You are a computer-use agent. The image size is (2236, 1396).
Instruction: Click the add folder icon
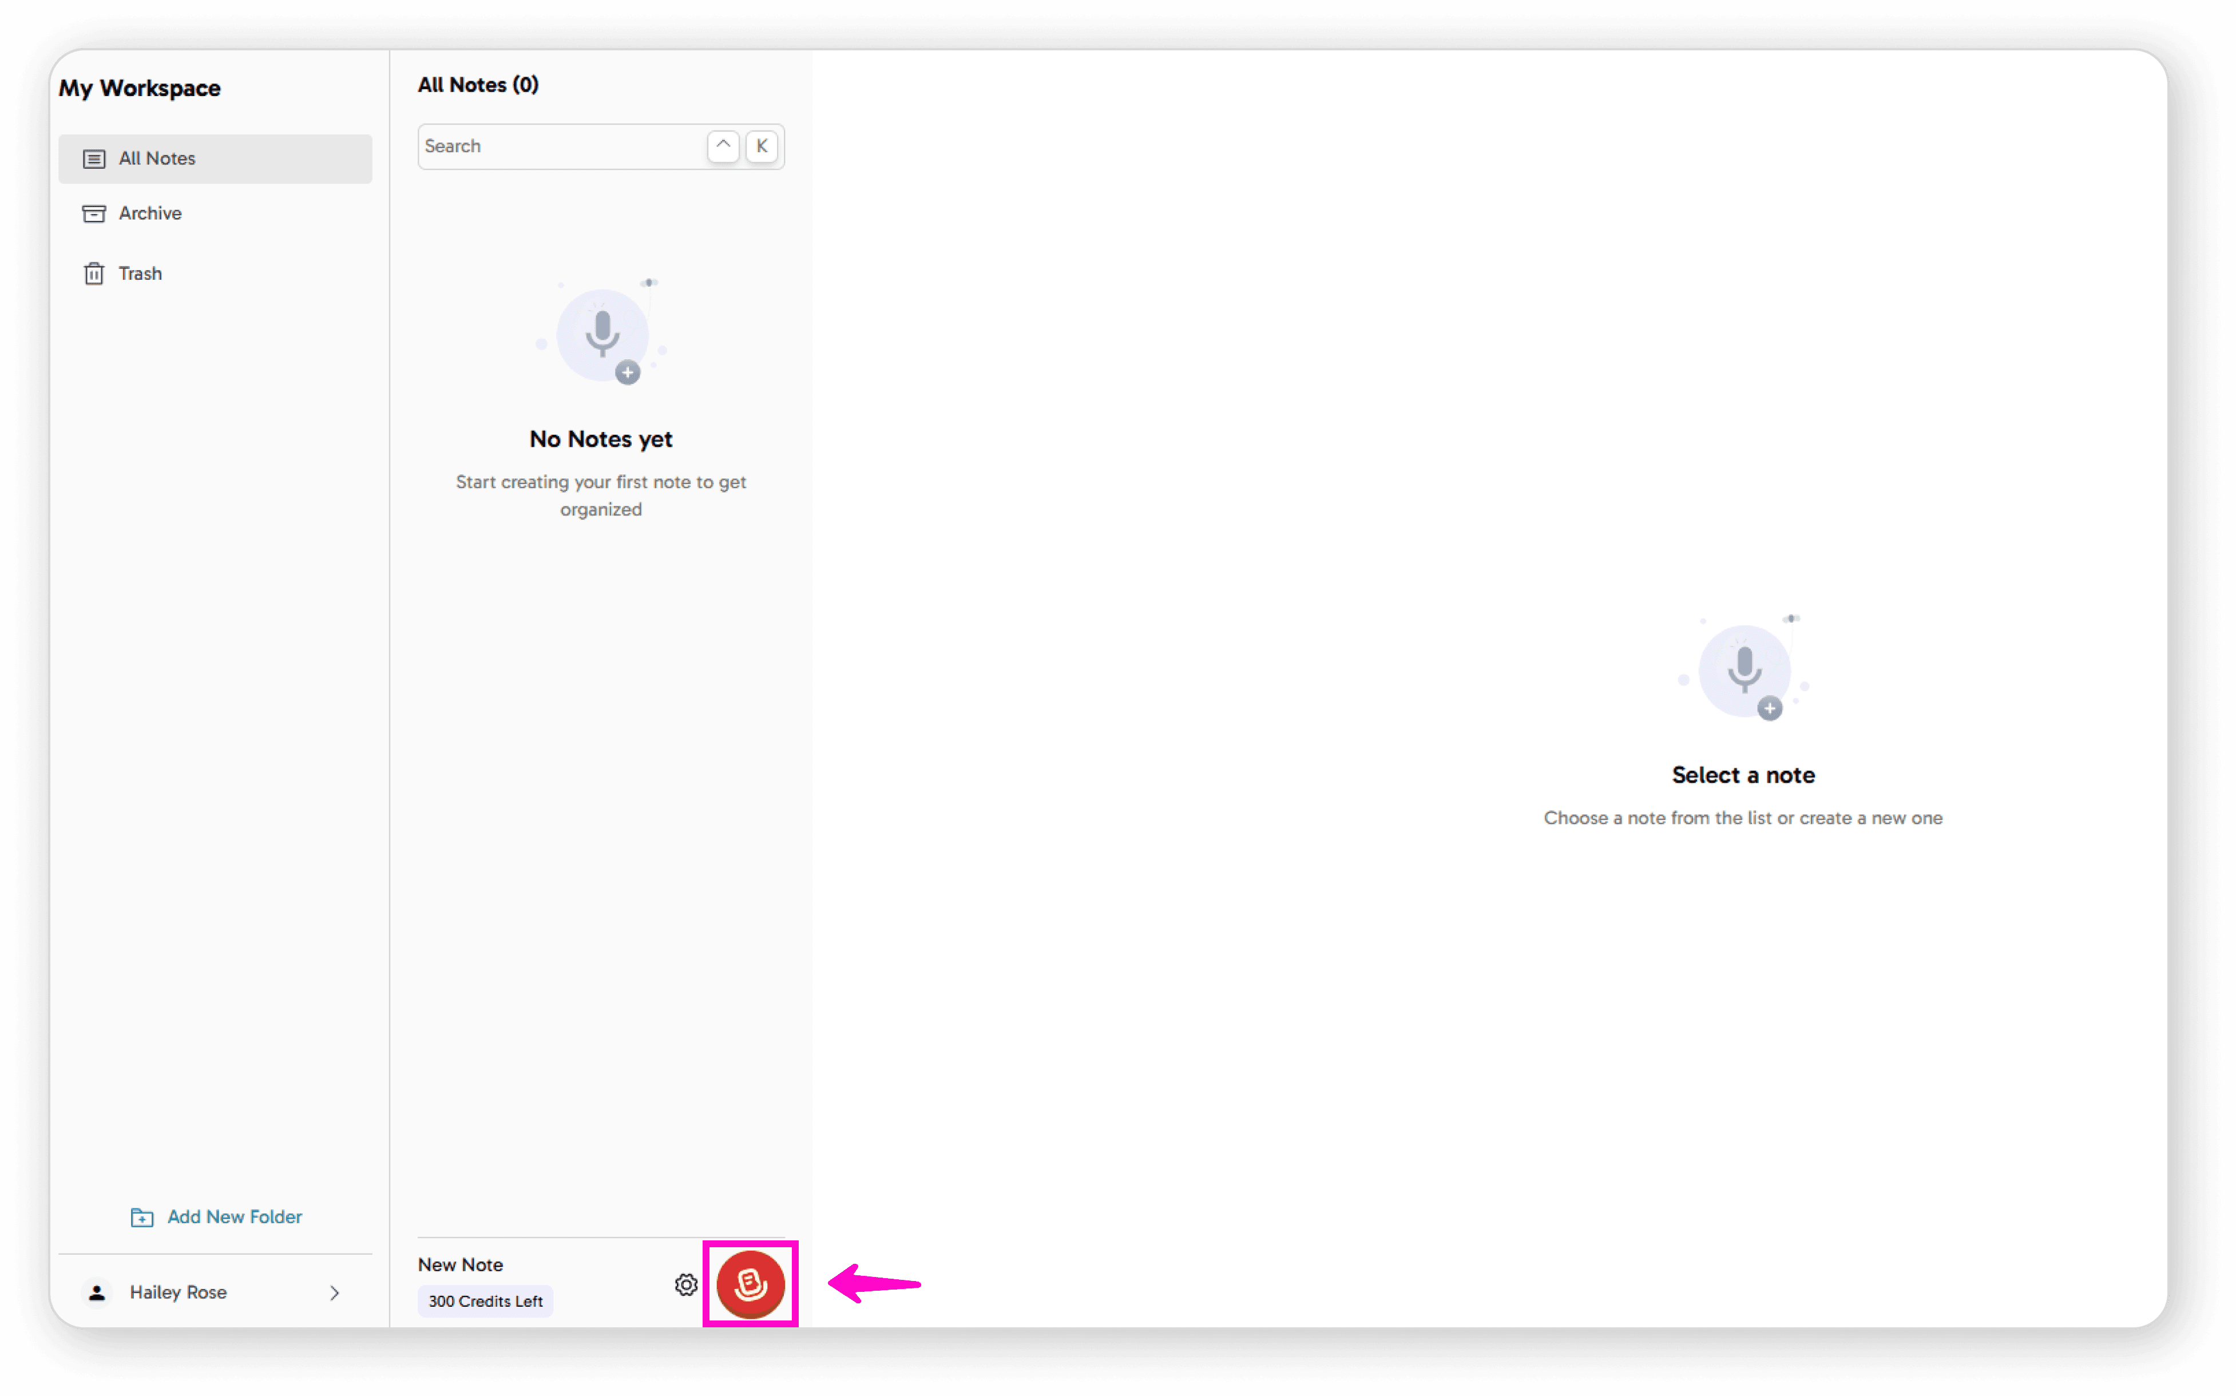142,1217
